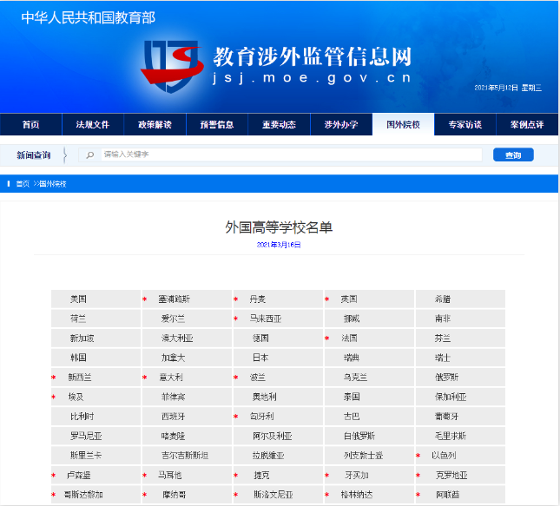
Task: Open the 吉尔吉斯斯坦 country link
Action: 185,456
